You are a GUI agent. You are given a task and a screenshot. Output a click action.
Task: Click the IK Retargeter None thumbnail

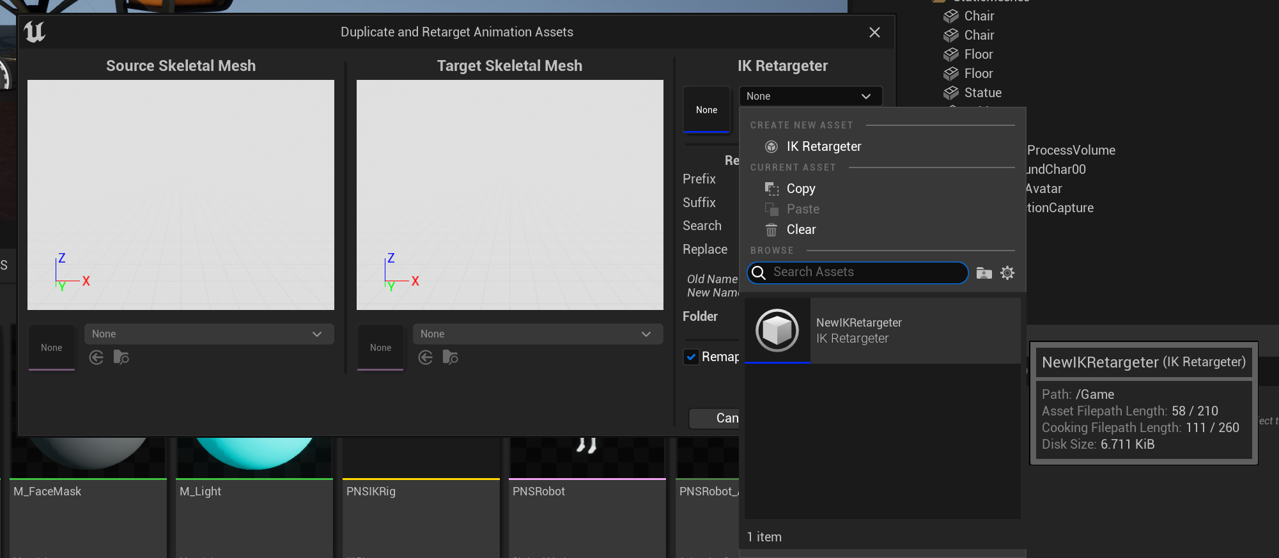(706, 109)
